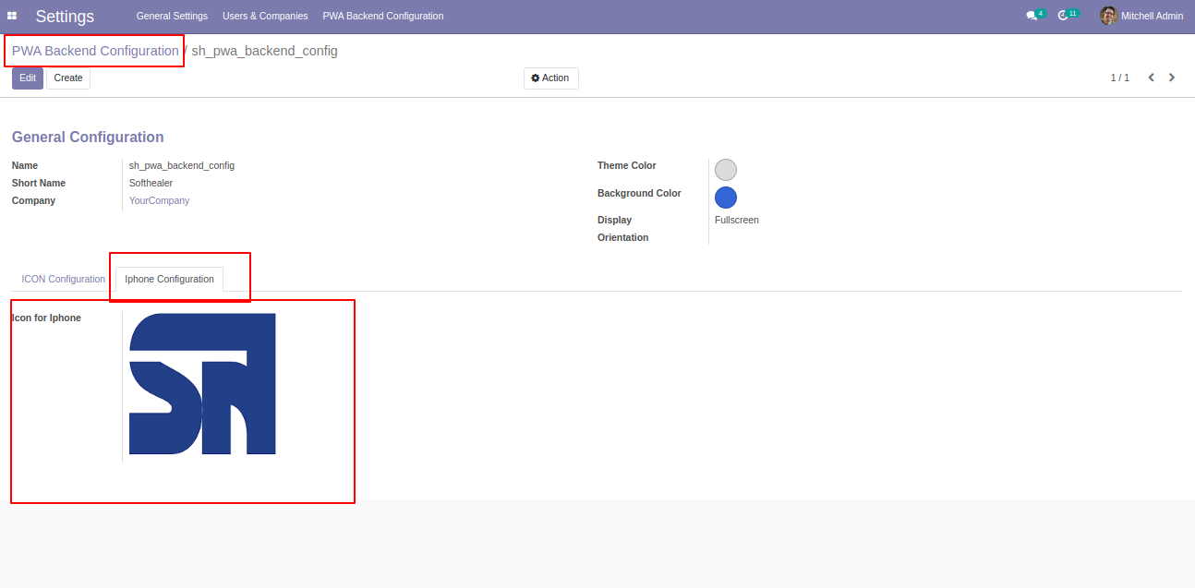Click the Icon for Iphone label
Image resolution: width=1195 pixels, height=588 pixels.
46,318
